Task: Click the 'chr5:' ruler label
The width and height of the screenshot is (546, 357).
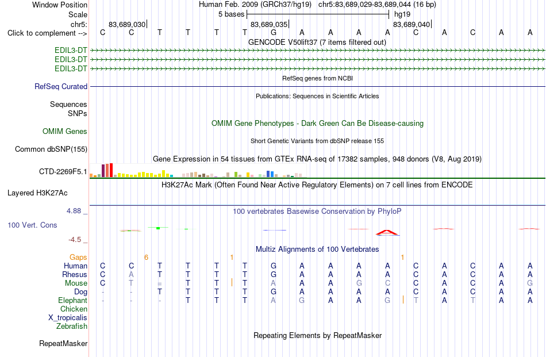Action: pos(79,24)
